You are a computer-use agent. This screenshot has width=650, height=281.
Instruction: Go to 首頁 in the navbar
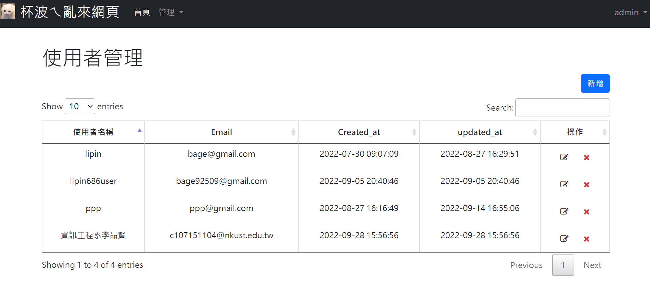coord(142,12)
